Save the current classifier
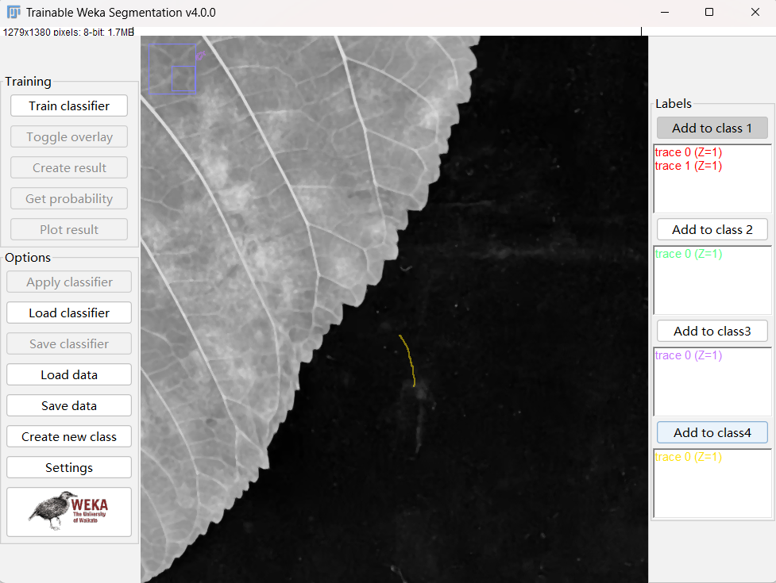The width and height of the screenshot is (776, 583). [x=68, y=343]
